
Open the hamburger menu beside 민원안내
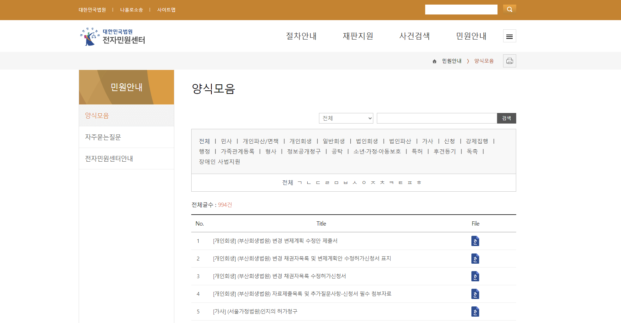tap(509, 36)
